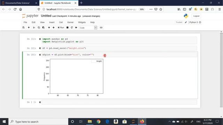Open the Kernel menu
This screenshot has width=223, height=125.
point(70,22)
